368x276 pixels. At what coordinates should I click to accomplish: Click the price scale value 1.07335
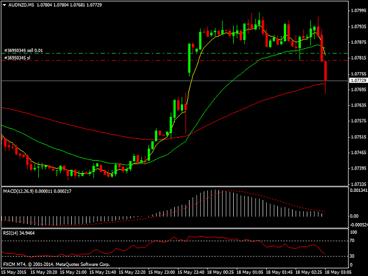[359, 184]
